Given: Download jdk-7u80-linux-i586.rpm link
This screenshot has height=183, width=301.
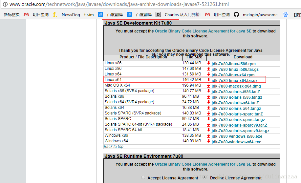Looking at the screenshot, I should [234, 64].
